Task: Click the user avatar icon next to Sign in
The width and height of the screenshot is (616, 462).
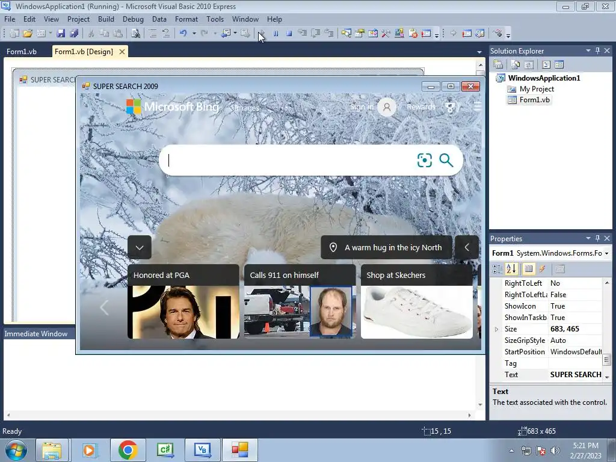Action: 387,107
